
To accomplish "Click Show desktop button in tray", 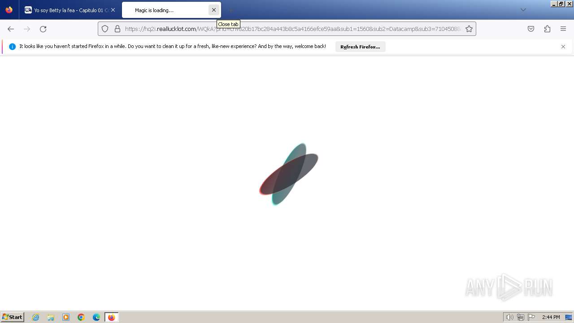I will (569, 317).
